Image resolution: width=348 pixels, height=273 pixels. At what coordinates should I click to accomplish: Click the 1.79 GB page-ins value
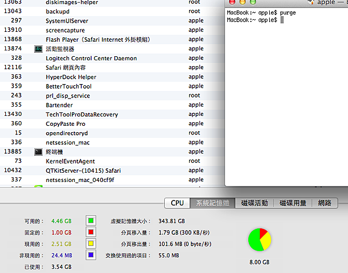(184, 232)
